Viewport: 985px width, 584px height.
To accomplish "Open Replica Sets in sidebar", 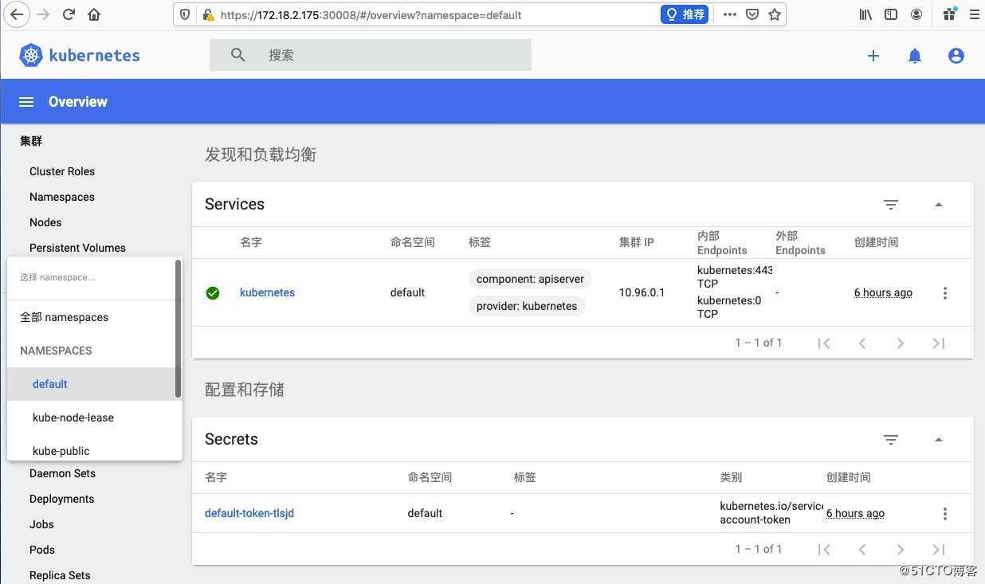I will click(60, 575).
